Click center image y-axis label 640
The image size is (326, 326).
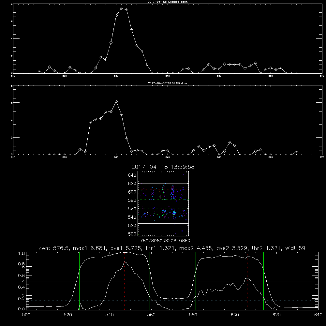132,175
